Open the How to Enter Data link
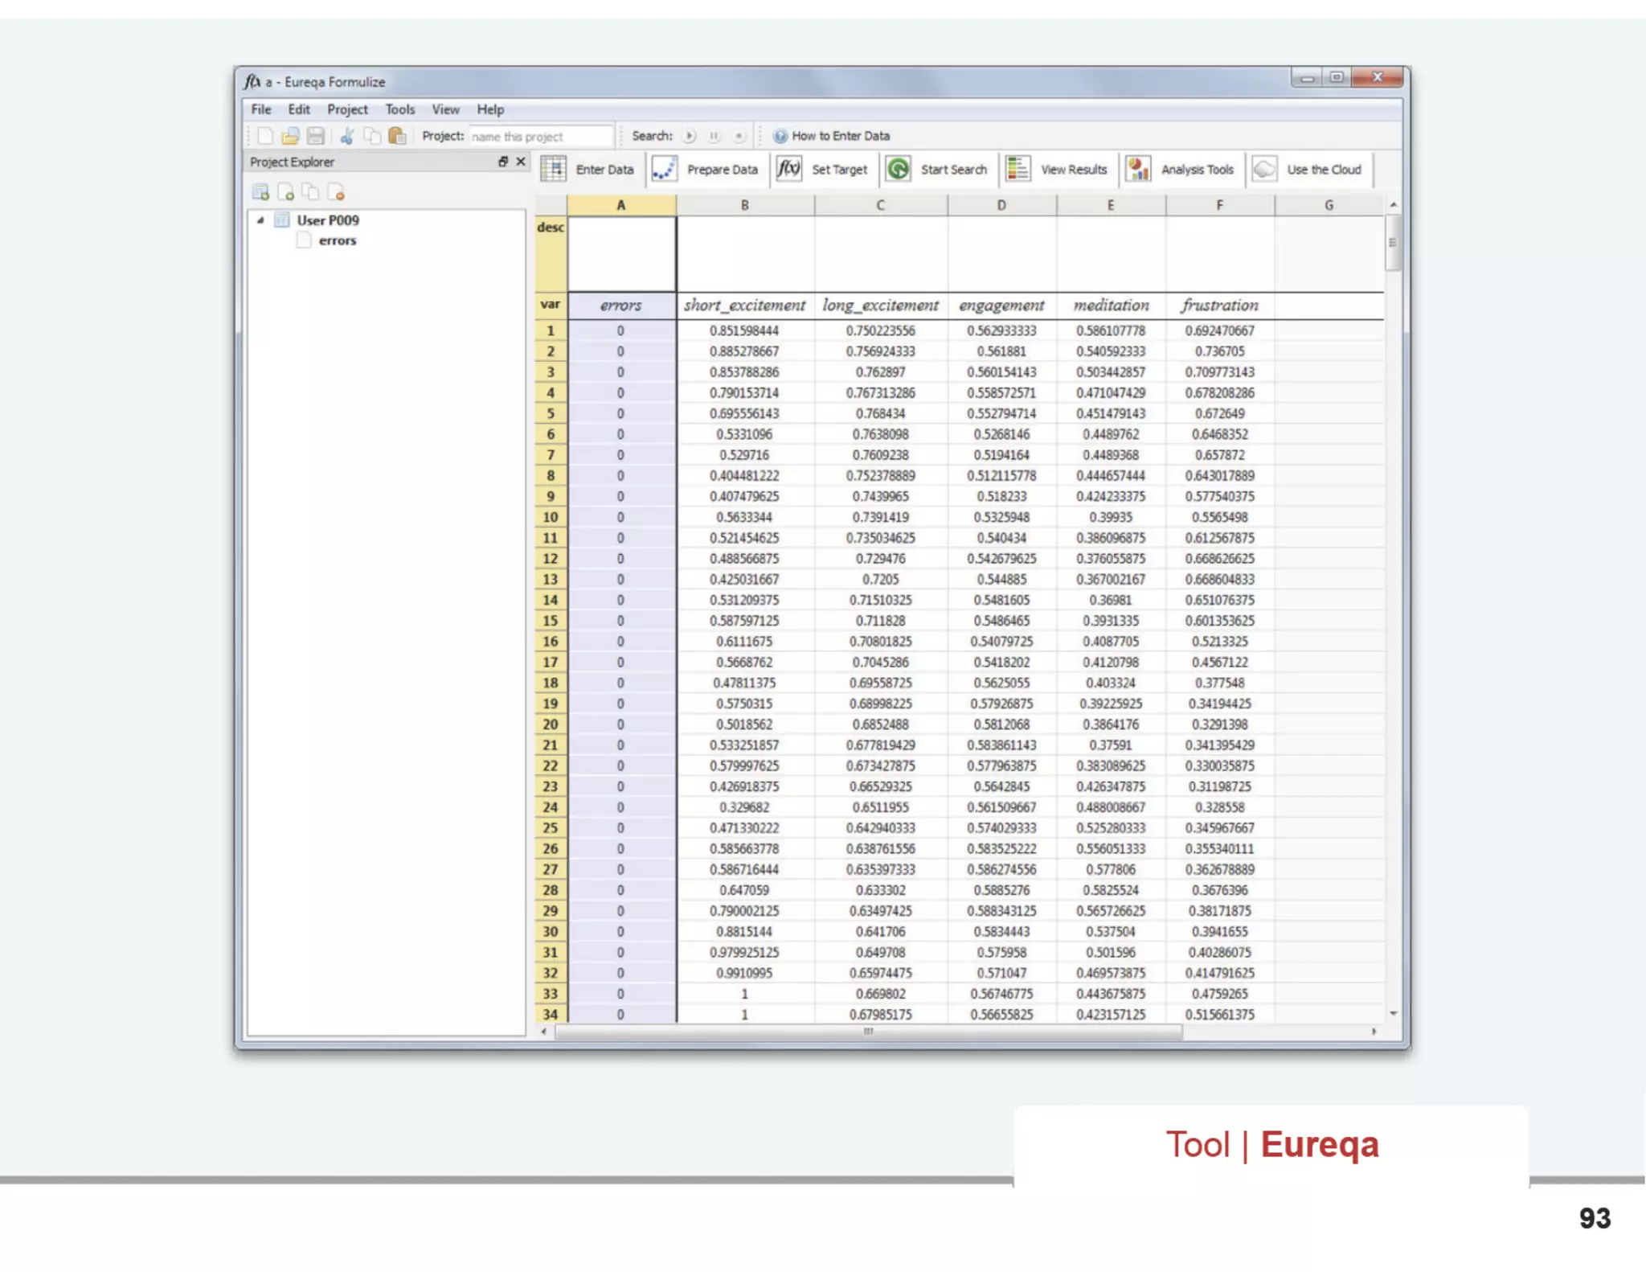This screenshot has height=1272, width=1646. 841,136
